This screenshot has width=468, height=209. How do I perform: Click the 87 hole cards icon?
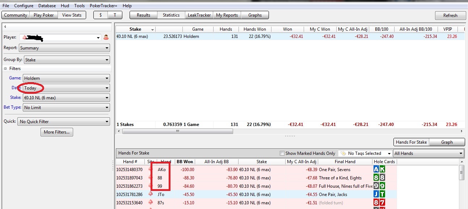tap(379, 203)
